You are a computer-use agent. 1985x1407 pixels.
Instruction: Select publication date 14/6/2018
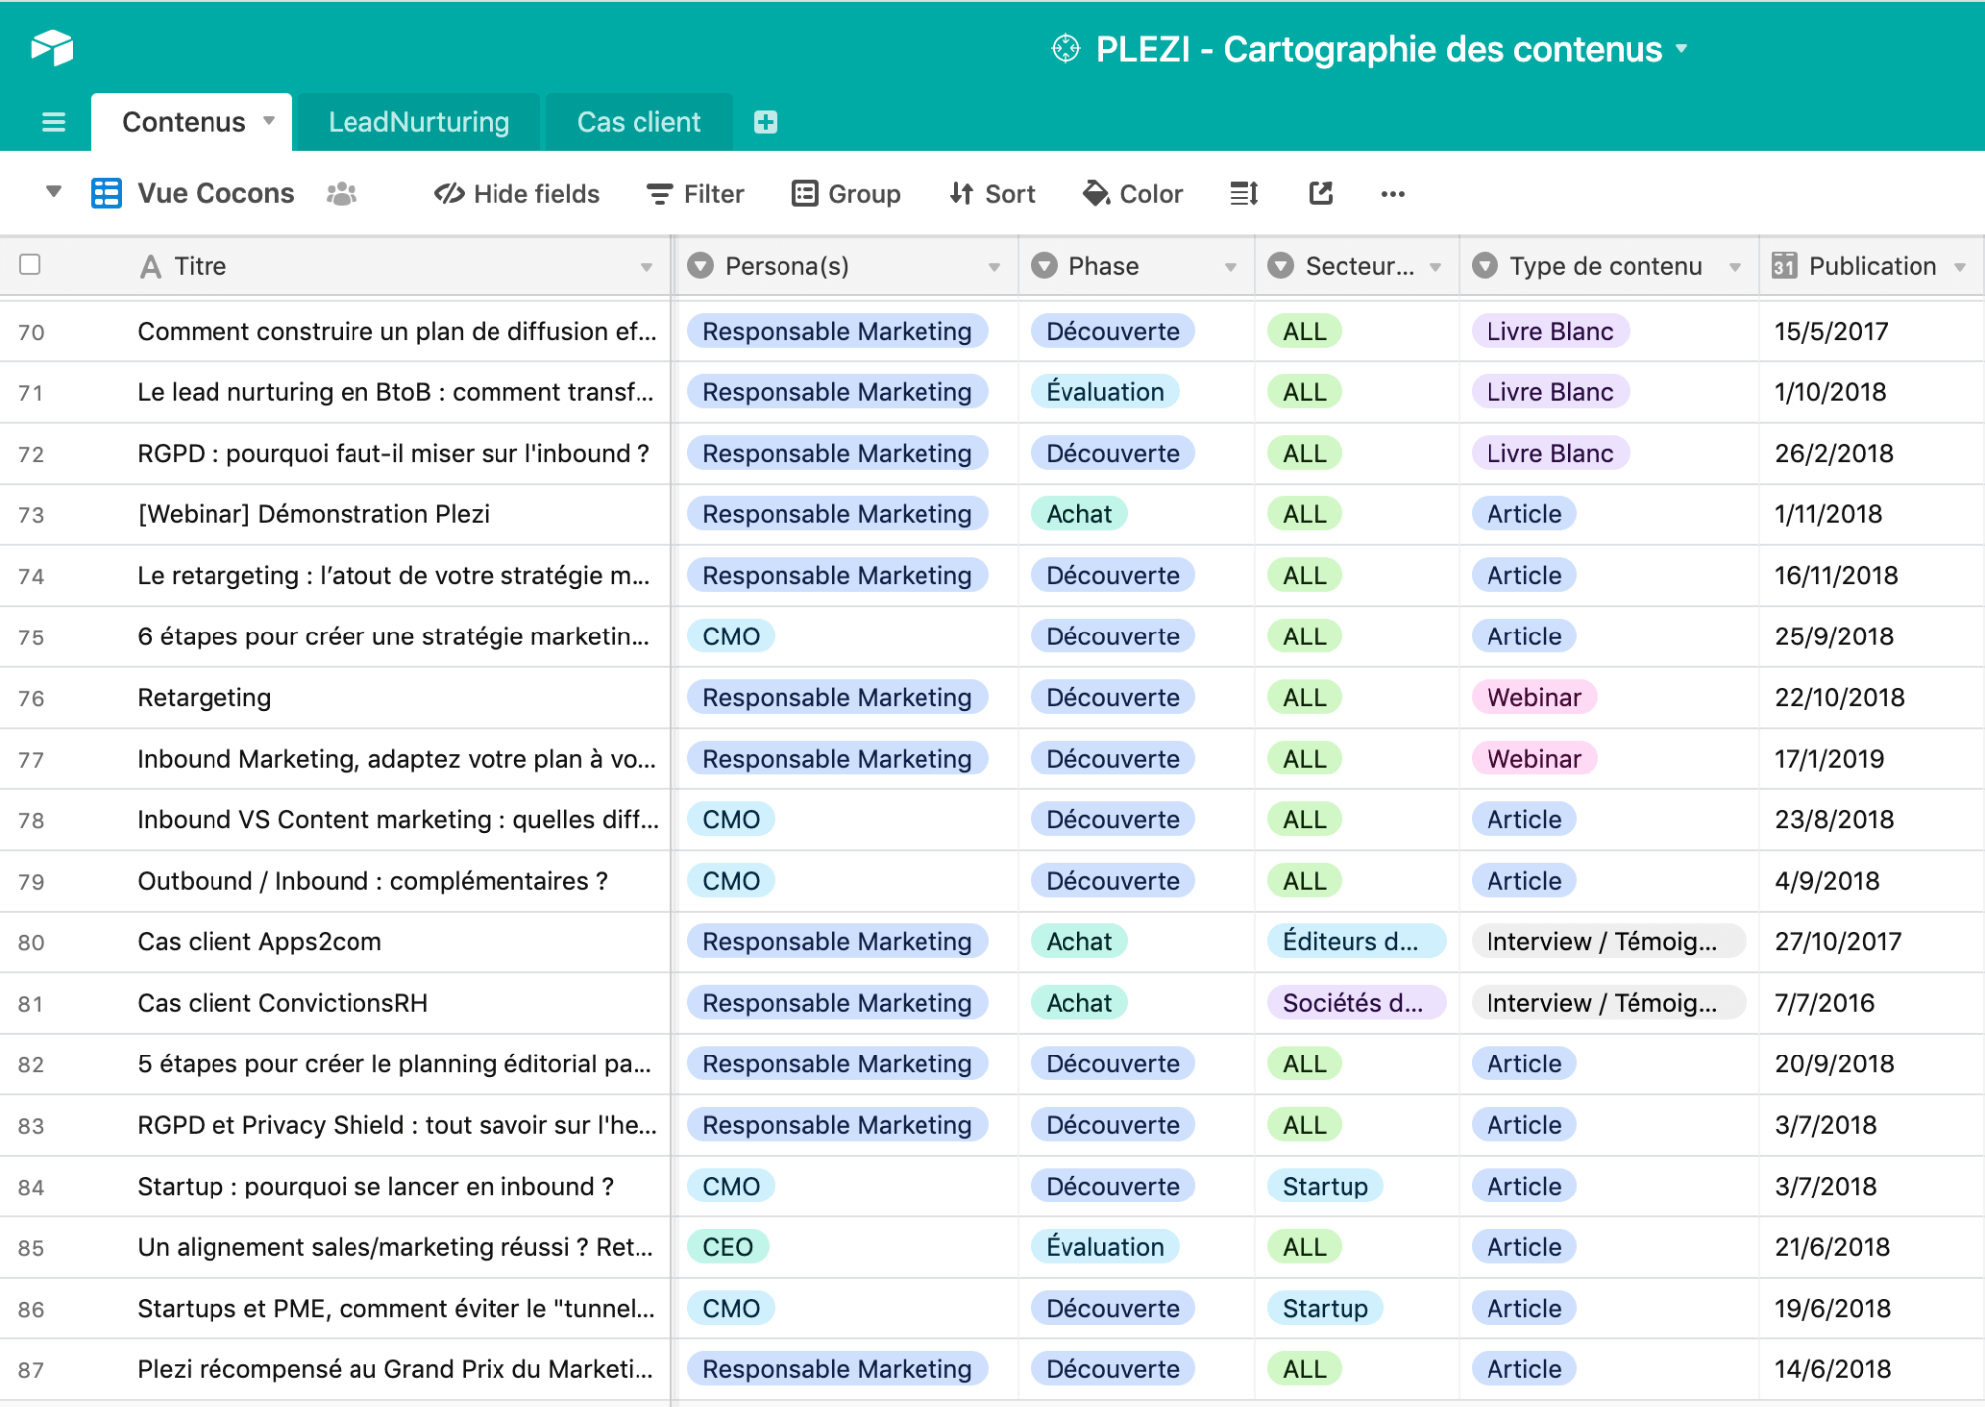point(1832,1369)
